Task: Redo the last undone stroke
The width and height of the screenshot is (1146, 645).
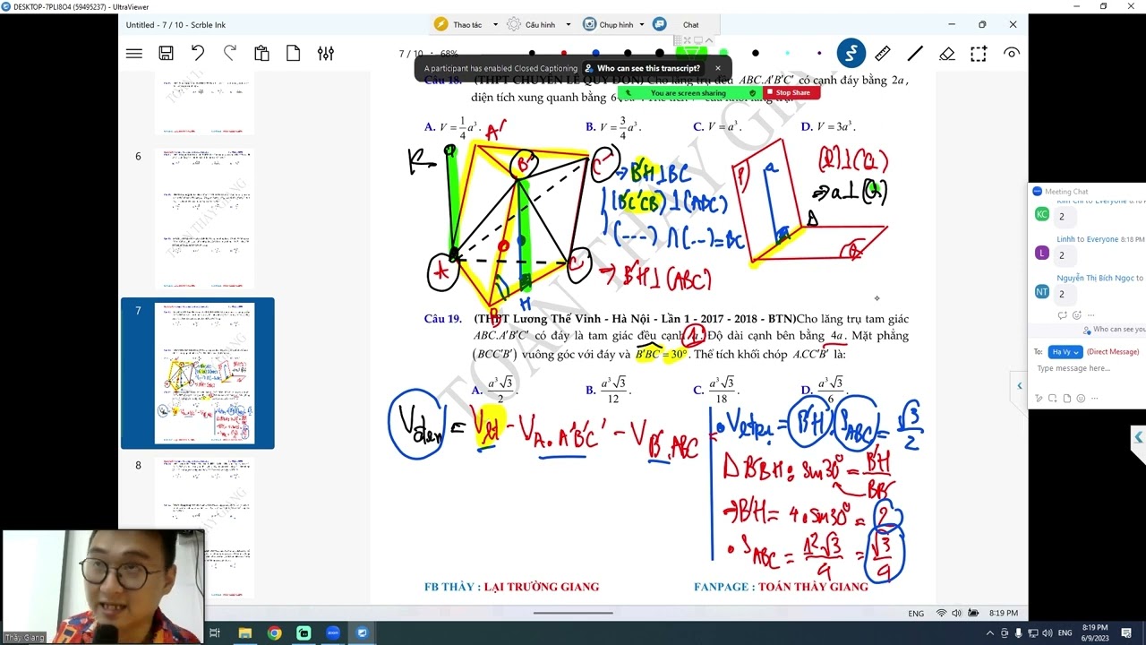Action: [230, 54]
